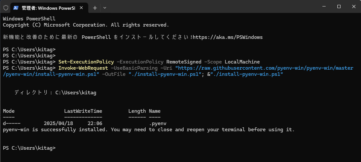Close the terminal window
The width and height of the screenshot is (361, 162).
click(354, 7)
